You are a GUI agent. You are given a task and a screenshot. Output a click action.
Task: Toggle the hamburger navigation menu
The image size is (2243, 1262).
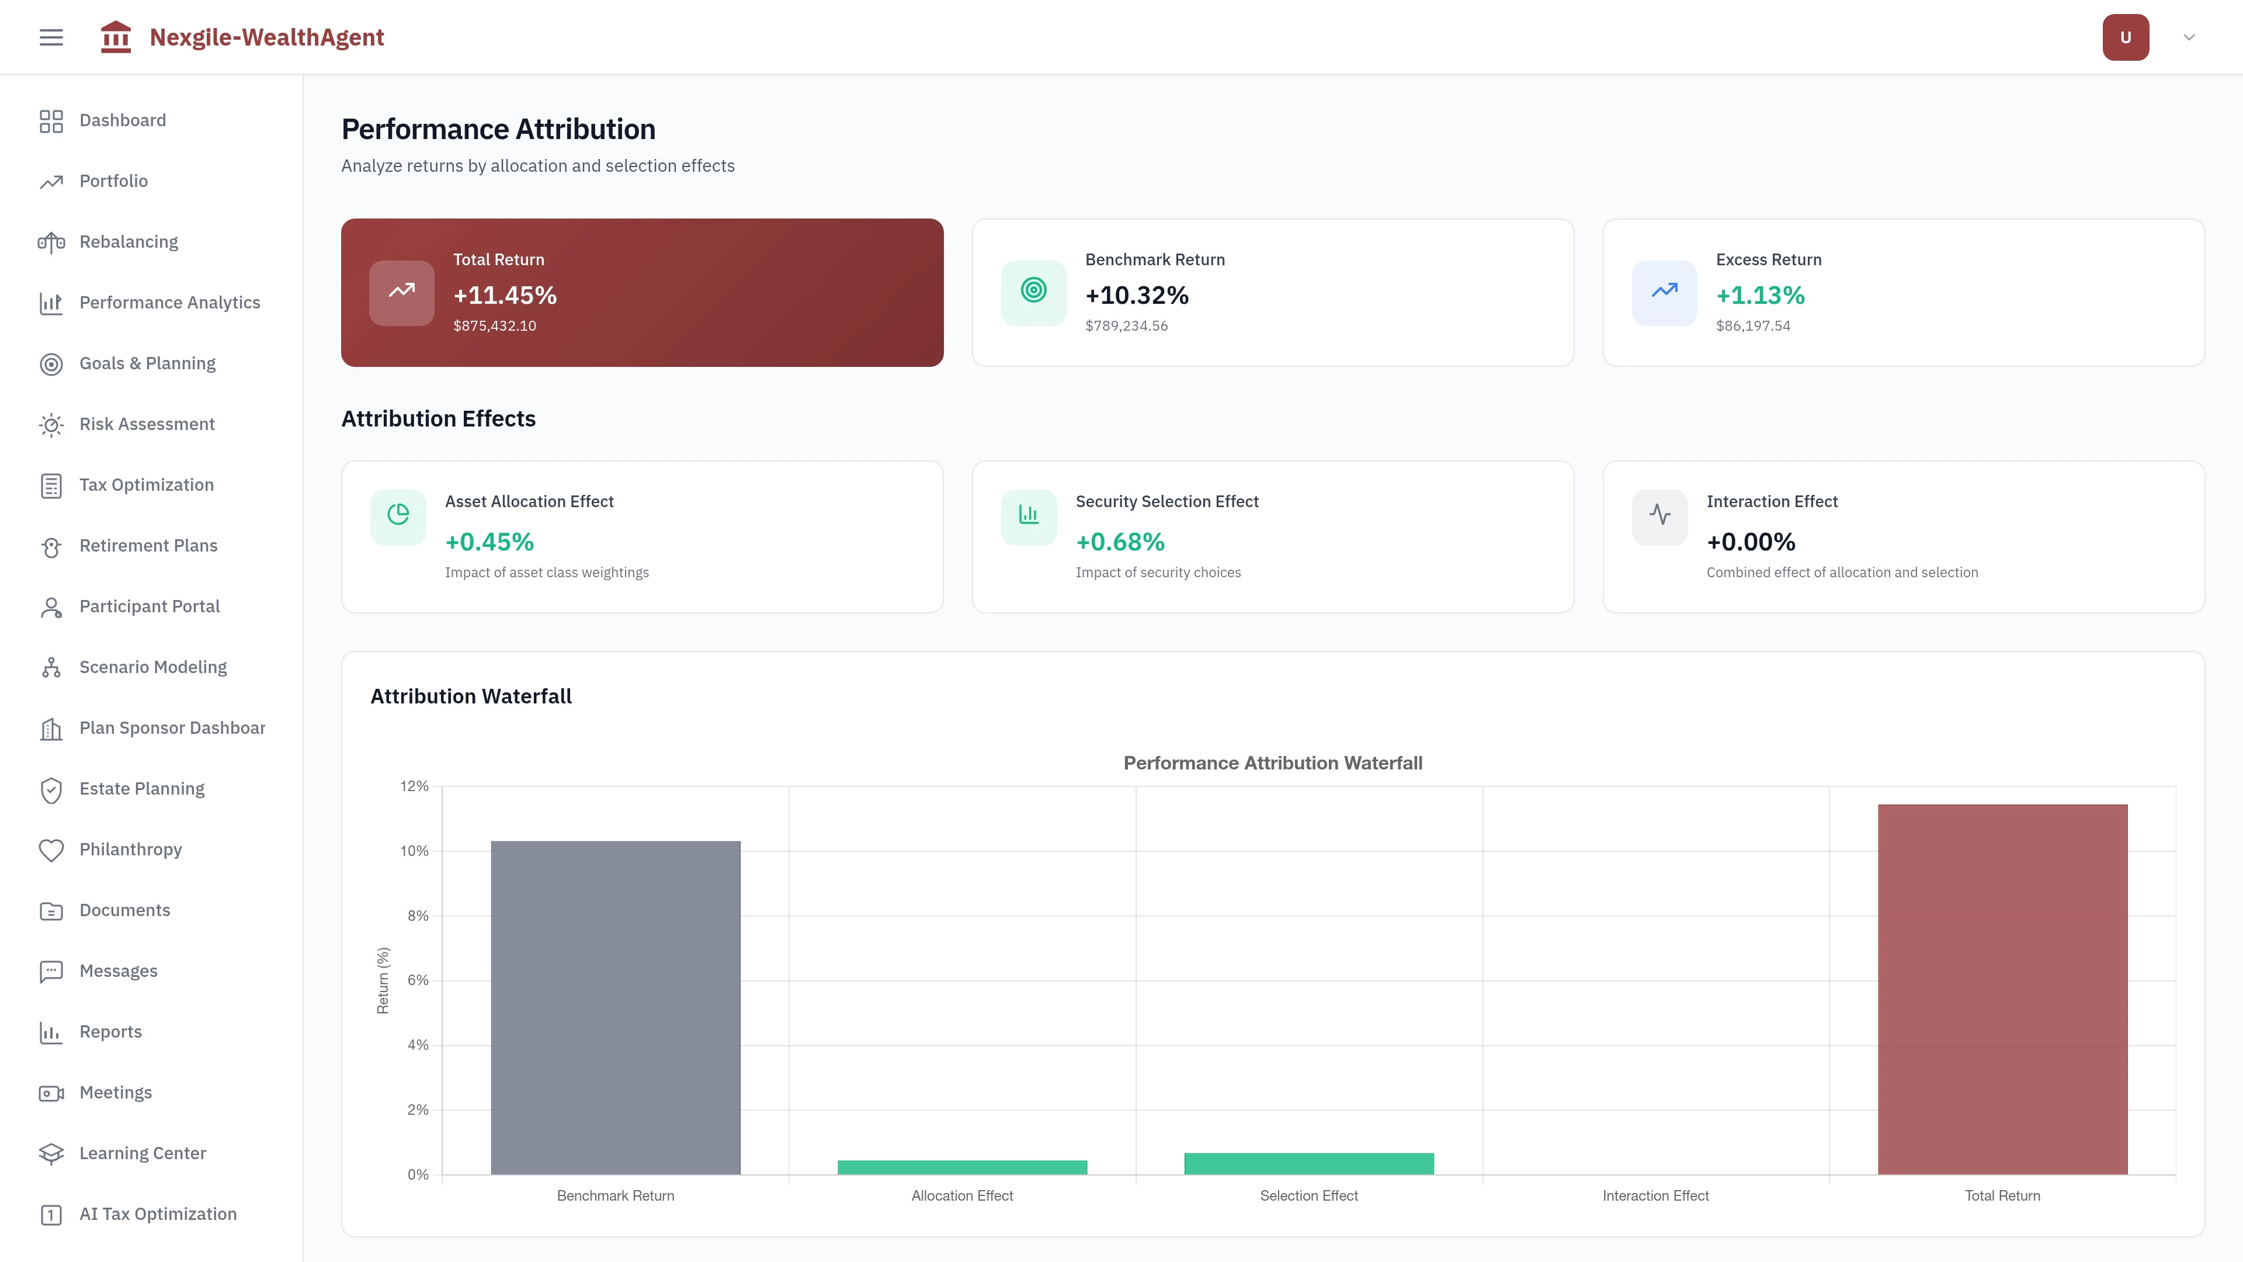(50, 37)
